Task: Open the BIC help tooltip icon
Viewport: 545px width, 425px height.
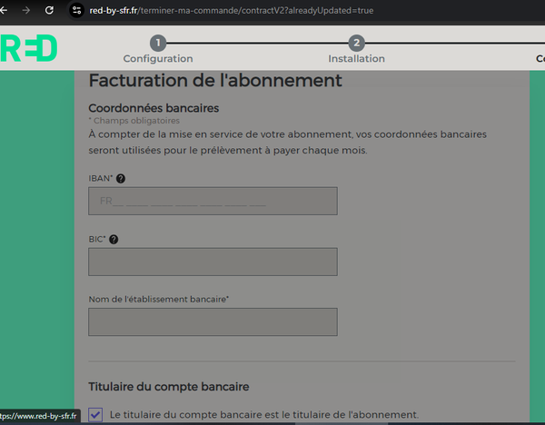Action: click(114, 240)
